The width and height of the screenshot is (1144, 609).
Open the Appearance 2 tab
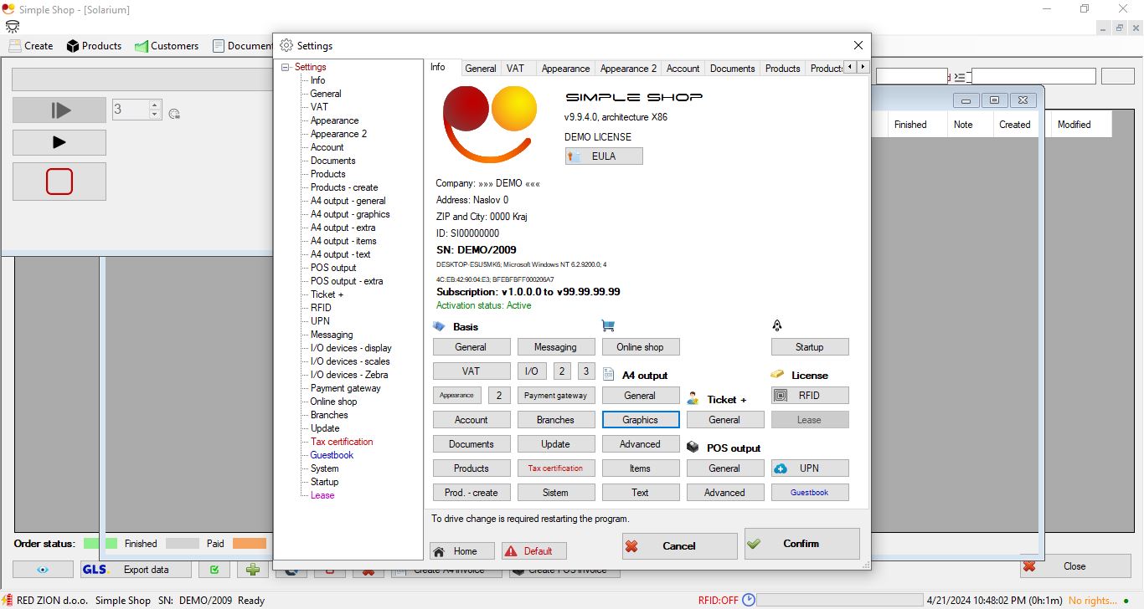point(628,69)
